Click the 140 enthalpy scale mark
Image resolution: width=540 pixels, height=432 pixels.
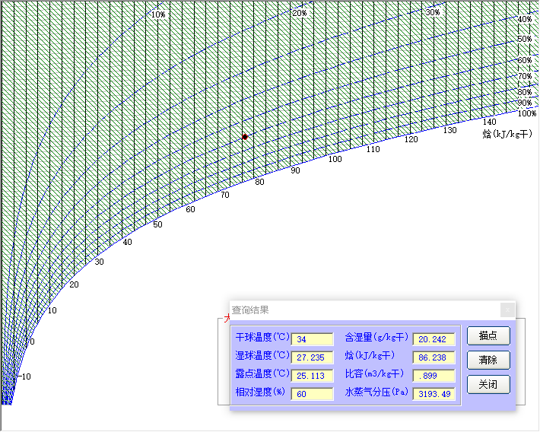pyautogui.click(x=489, y=122)
